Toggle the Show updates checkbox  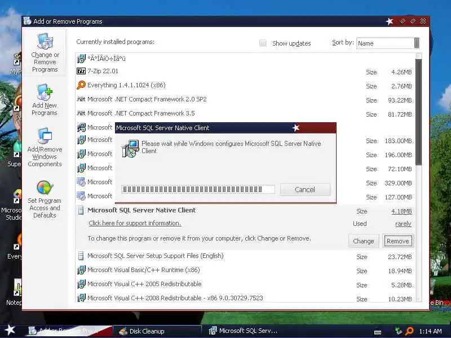click(x=263, y=43)
